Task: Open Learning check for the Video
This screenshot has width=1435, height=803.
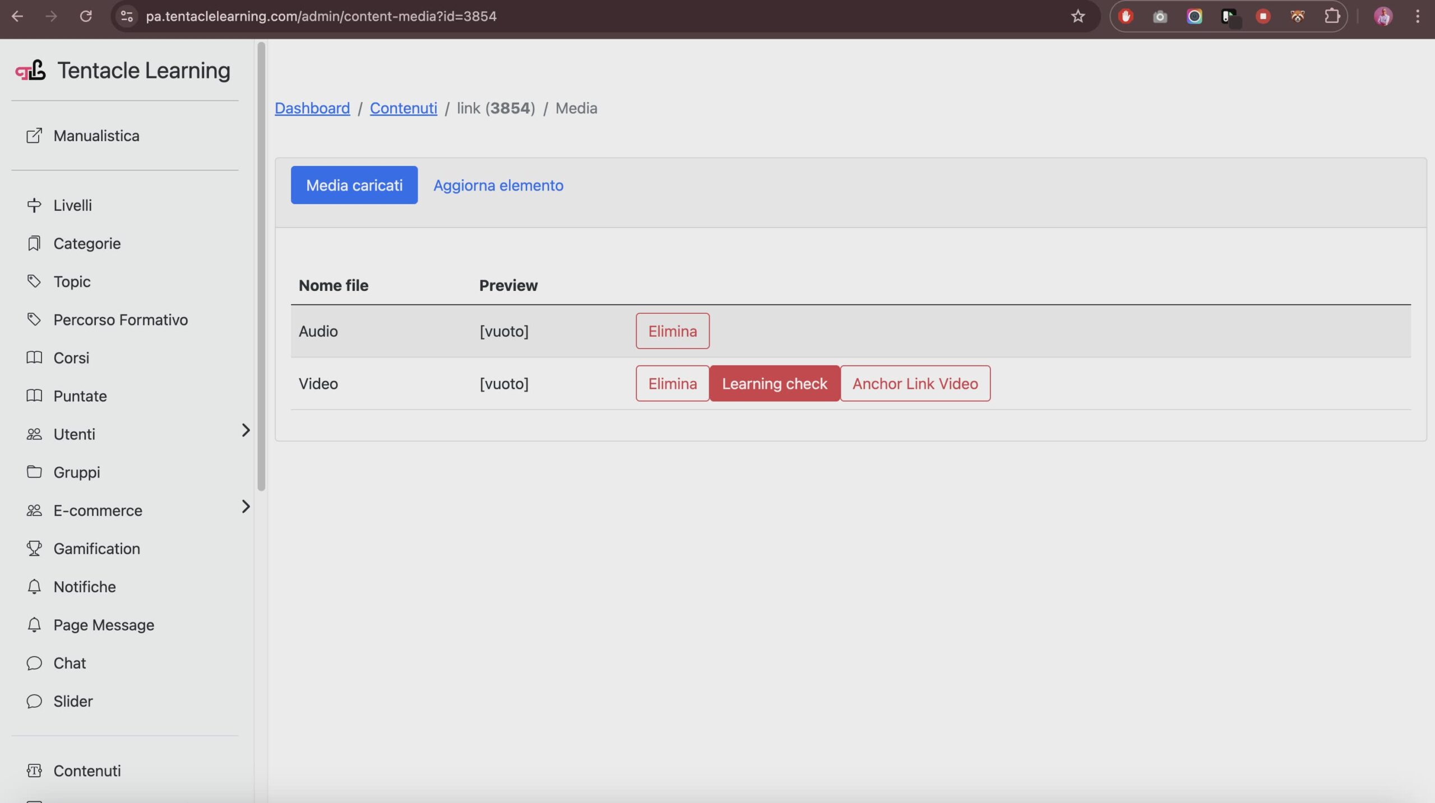Action: (774, 384)
